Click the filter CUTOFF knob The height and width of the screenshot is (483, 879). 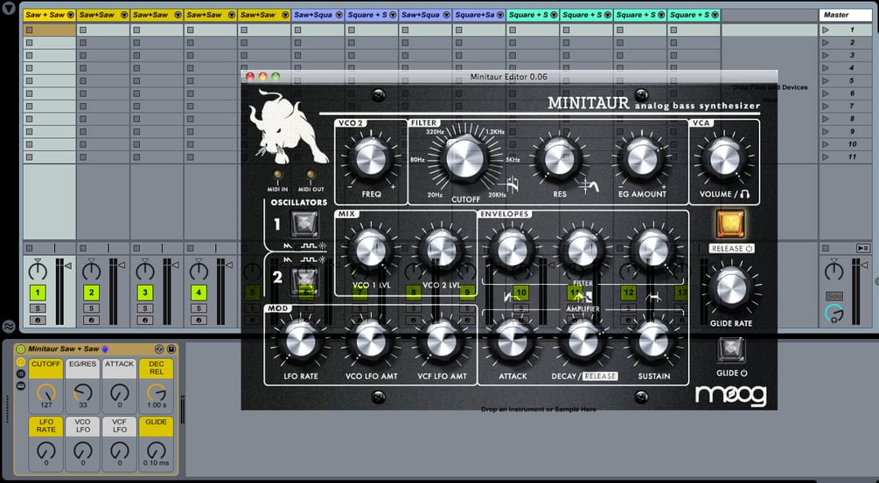[464, 158]
